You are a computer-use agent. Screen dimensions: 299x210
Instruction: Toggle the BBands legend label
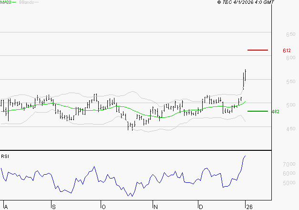click(x=25, y=2)
